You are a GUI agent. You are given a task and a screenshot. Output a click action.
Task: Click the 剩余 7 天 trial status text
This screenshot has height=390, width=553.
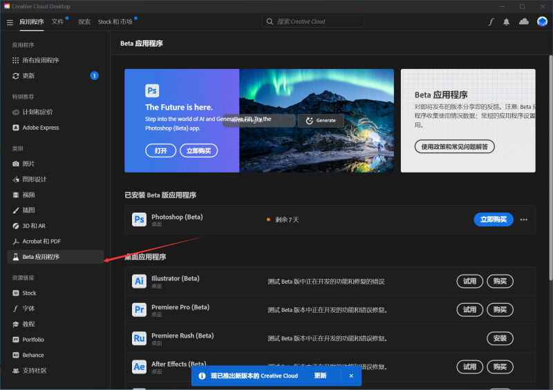287,220
